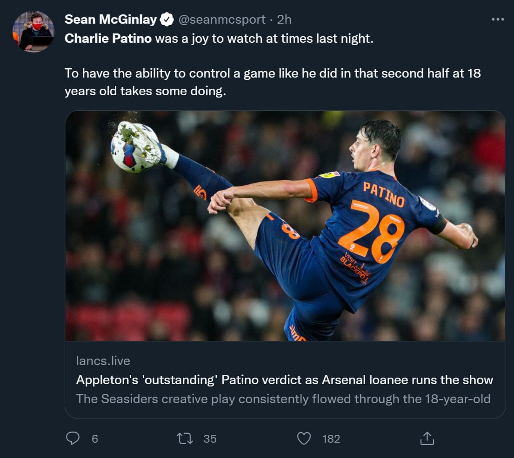Open the @seanmcsport handle link
The width and height of the screenshot is (514, 458).
tap(222, 20)
